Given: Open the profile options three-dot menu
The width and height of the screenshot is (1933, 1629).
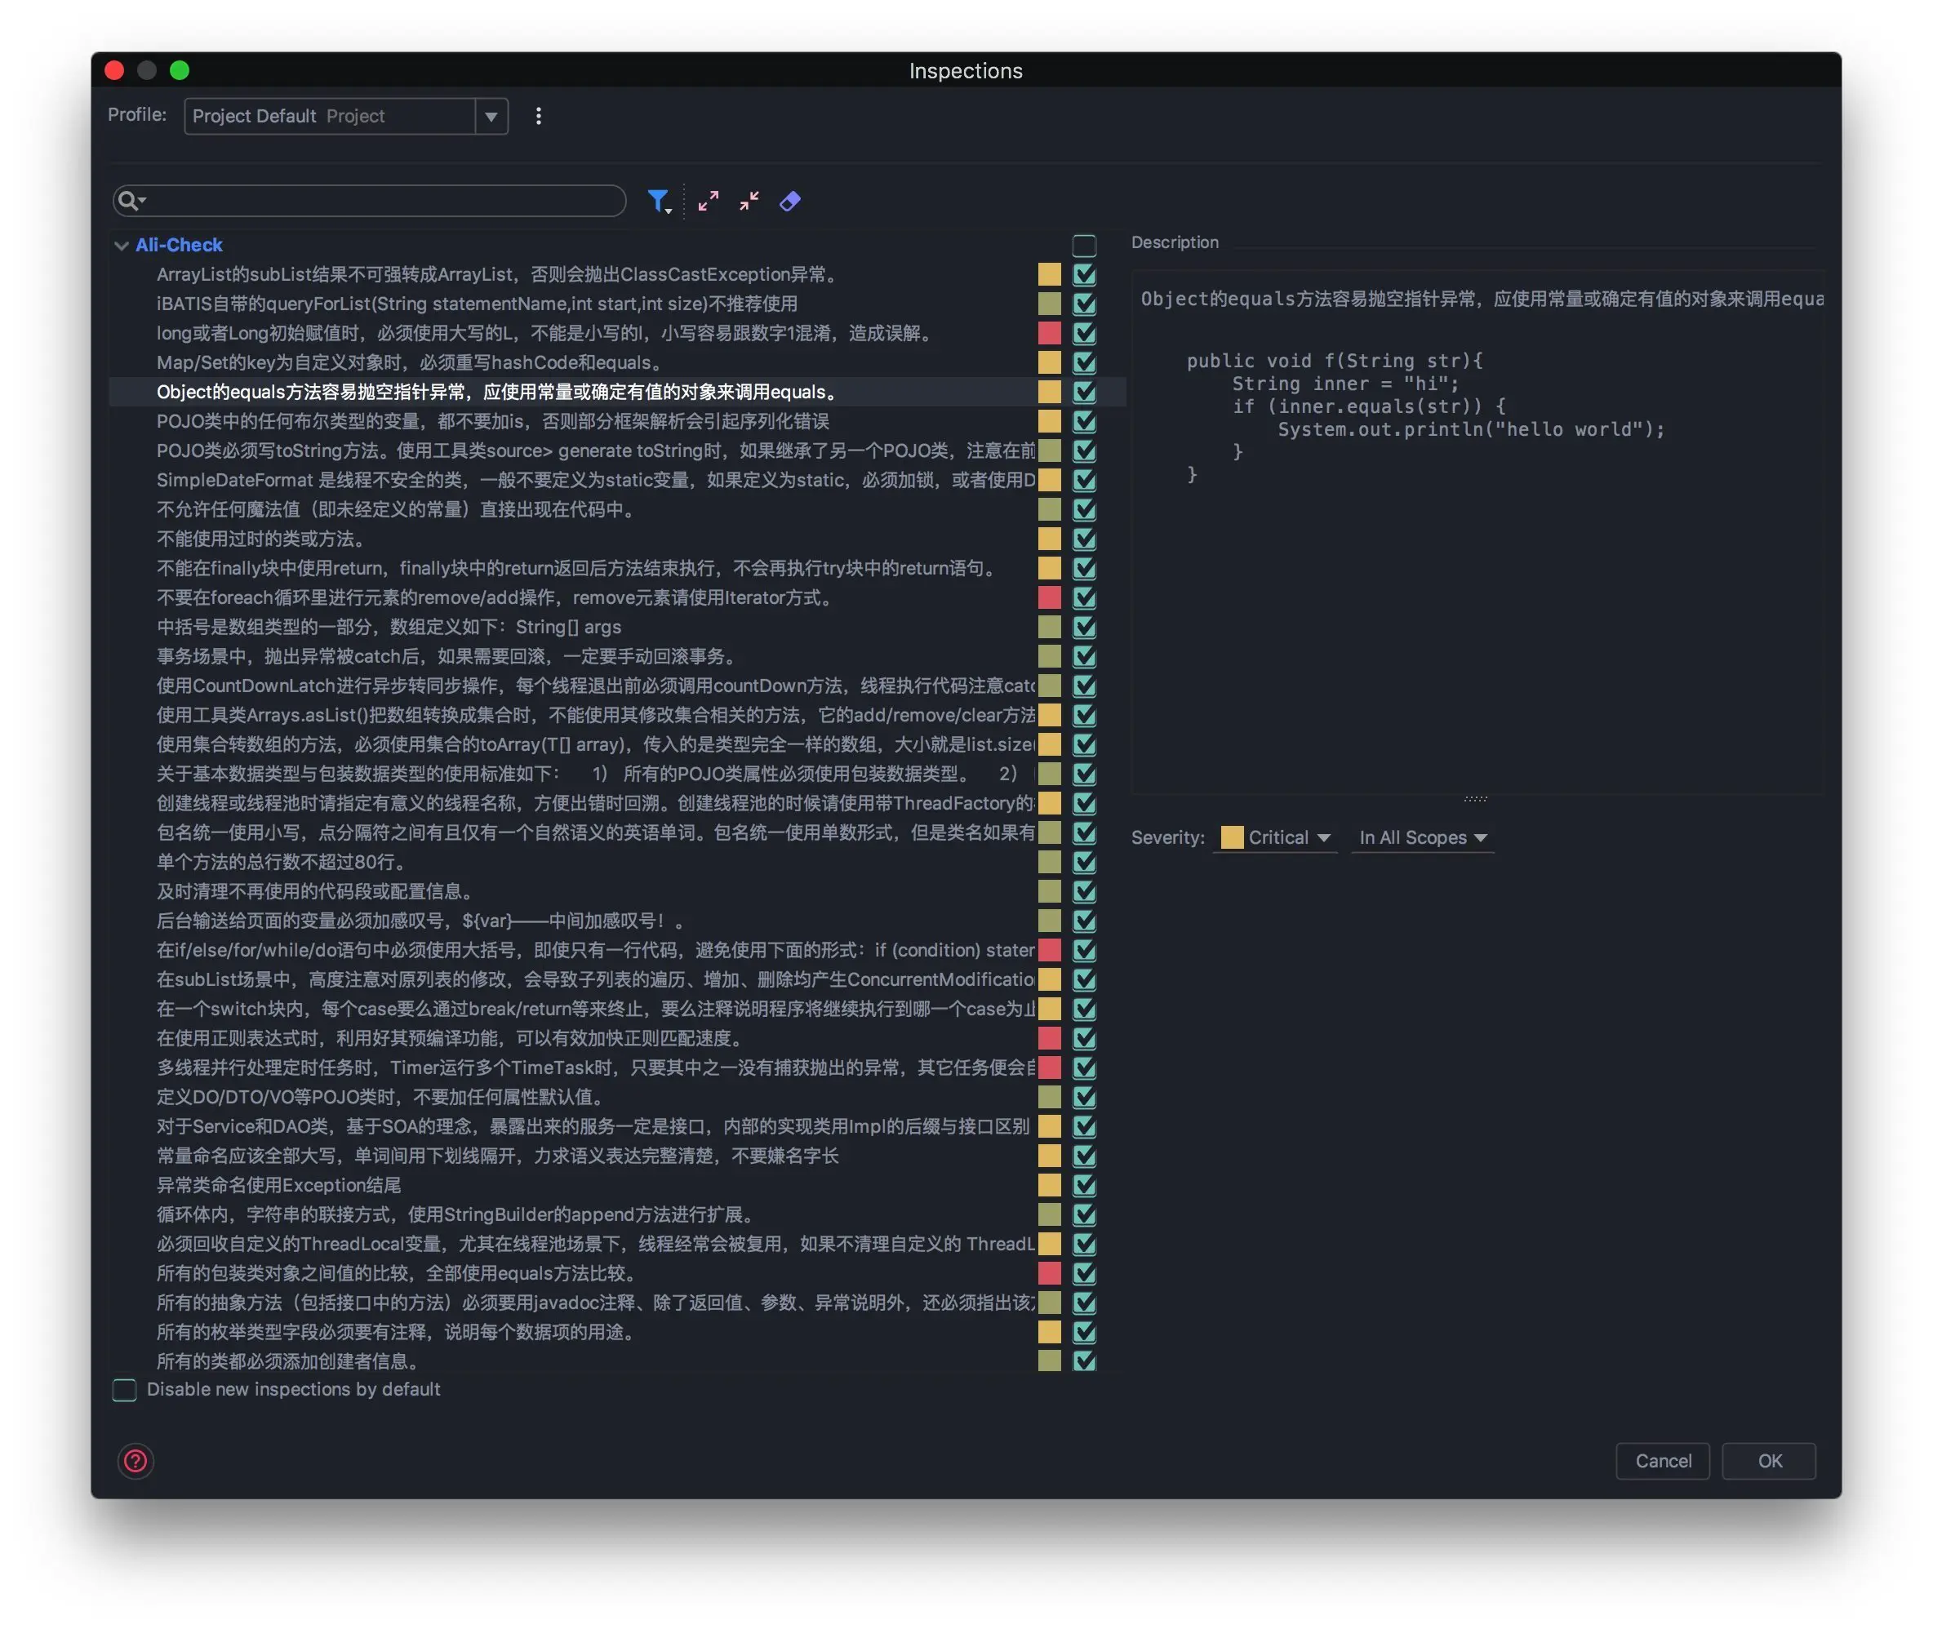Looking at the screenshot, I should coord(539,115).
